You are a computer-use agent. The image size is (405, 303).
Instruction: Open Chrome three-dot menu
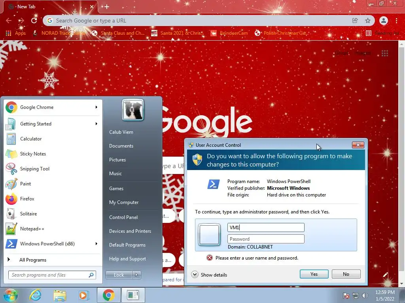[x=396, y=21]
